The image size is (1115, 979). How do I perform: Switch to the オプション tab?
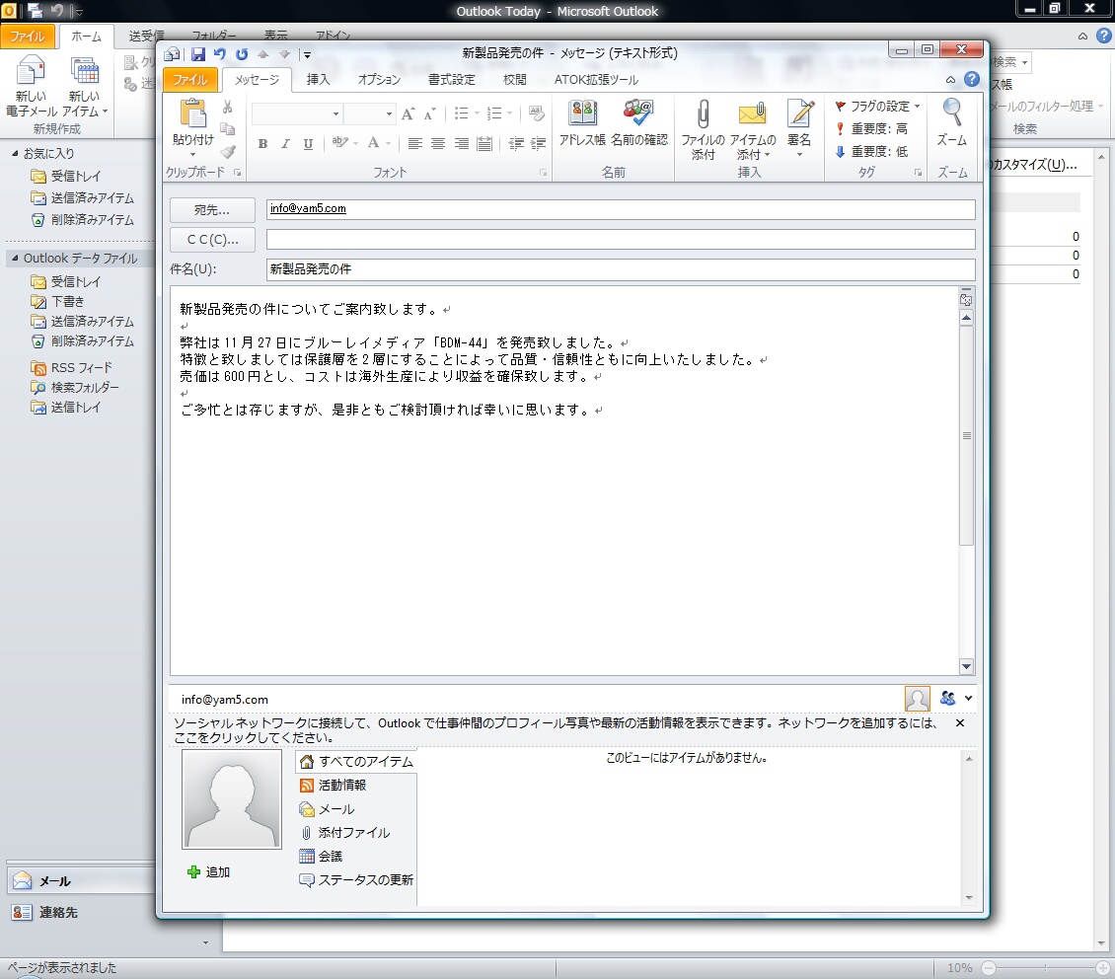[x=379, y=80]
